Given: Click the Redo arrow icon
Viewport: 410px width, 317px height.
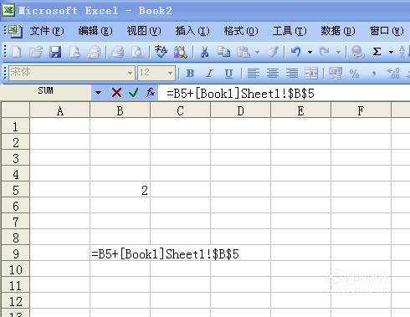Looking at the screenshot, I should (325, 52).
